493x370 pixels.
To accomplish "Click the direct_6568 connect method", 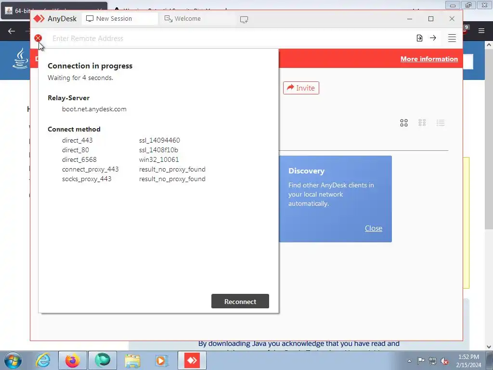I will click(x=79, y=159).
